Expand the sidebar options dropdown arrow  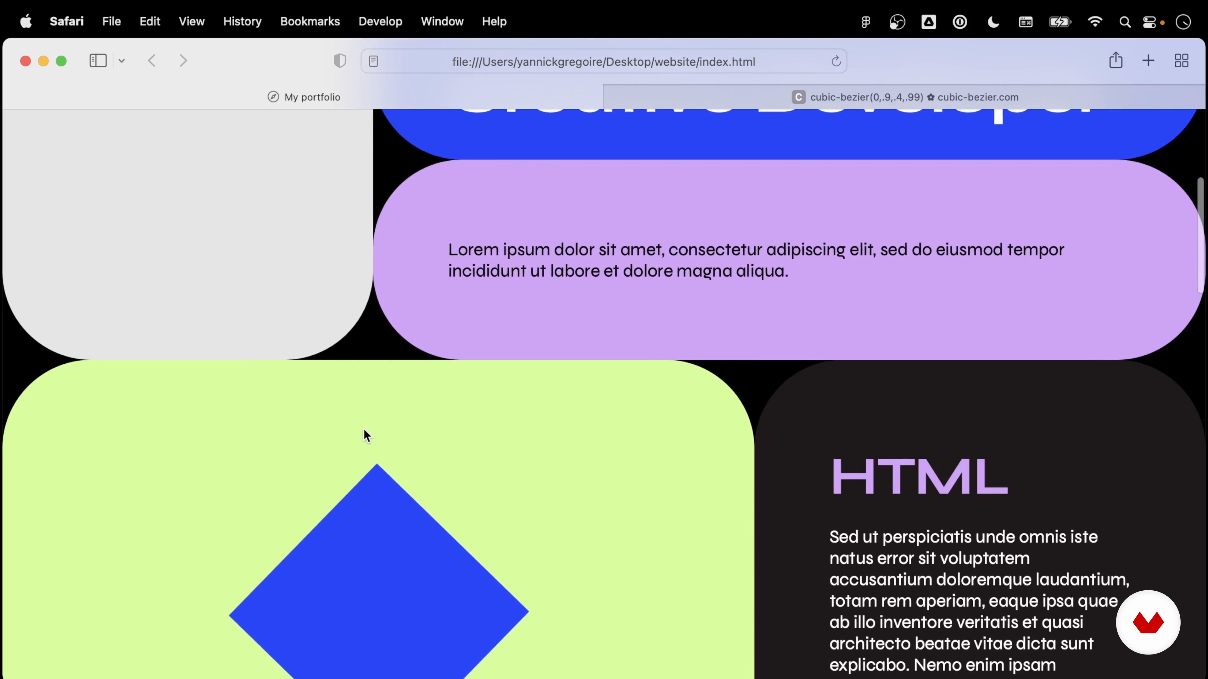122,61
